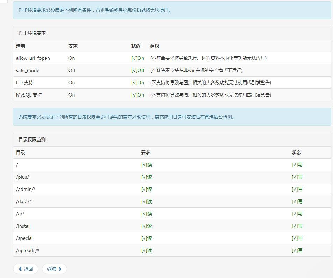333x278 pixels.
Task: Click the [√]On status for MySQL 支持
Action: [138, 95]
